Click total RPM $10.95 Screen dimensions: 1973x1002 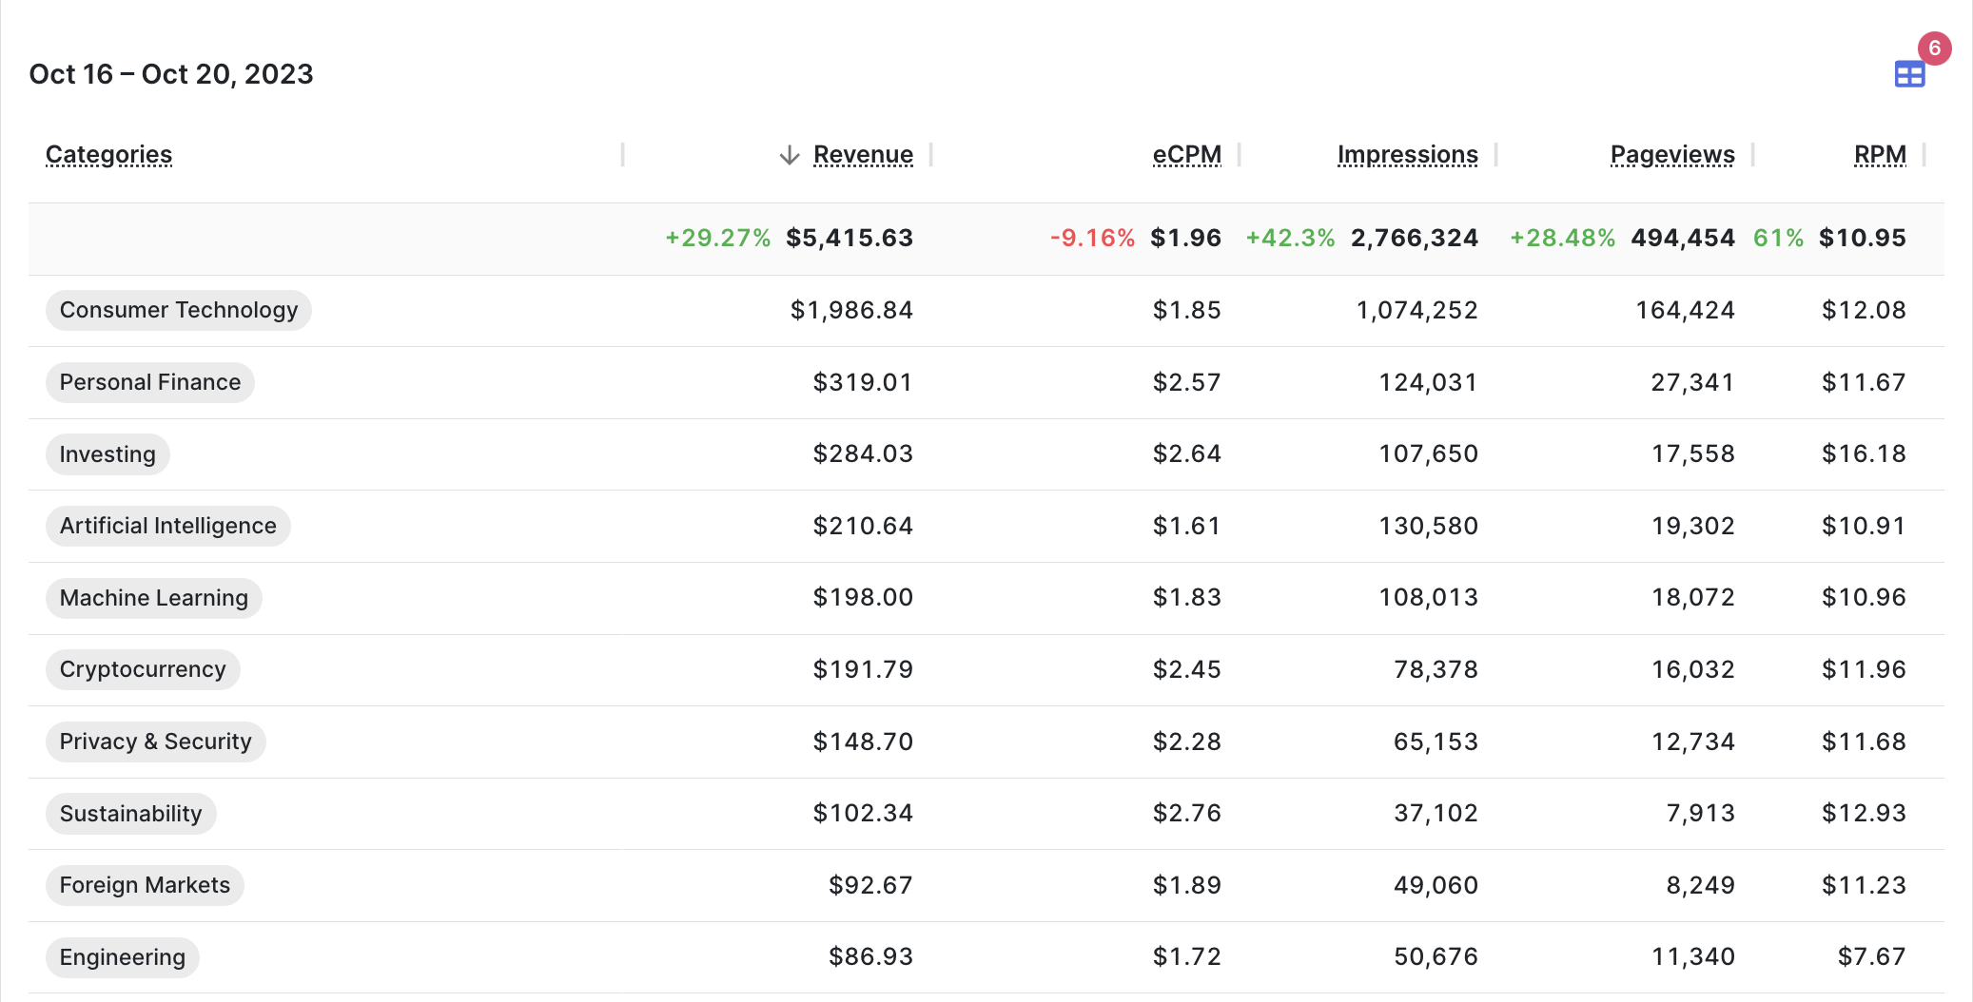coord(1863,238)
